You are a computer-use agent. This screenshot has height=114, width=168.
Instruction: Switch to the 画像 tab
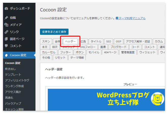(x=103, y=47)
